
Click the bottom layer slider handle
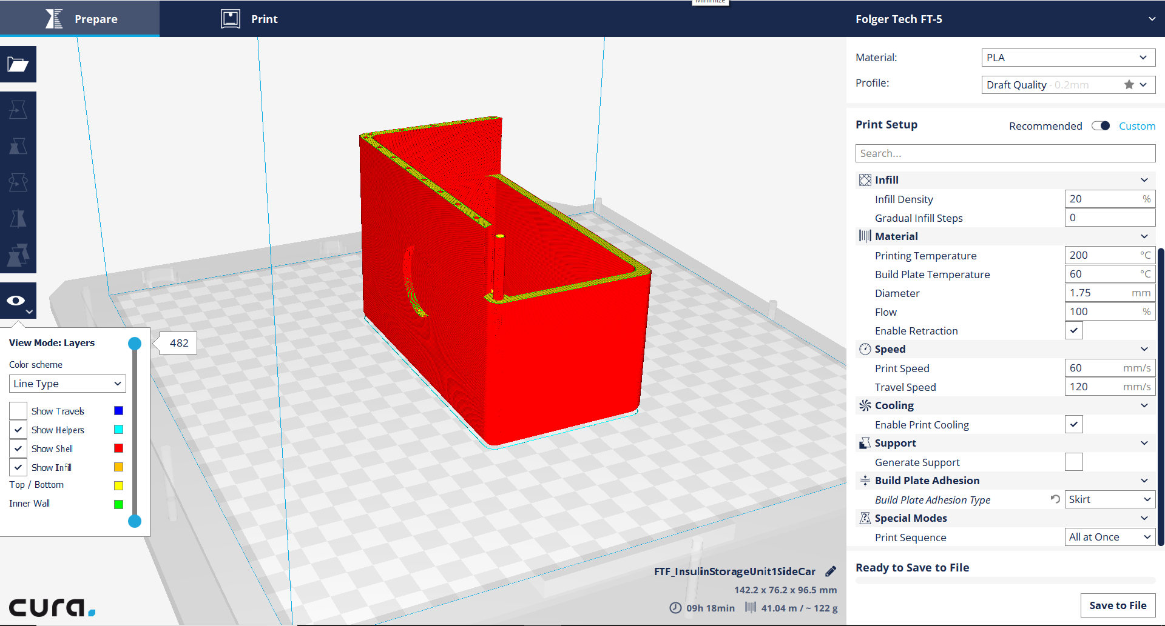(135, 521)
